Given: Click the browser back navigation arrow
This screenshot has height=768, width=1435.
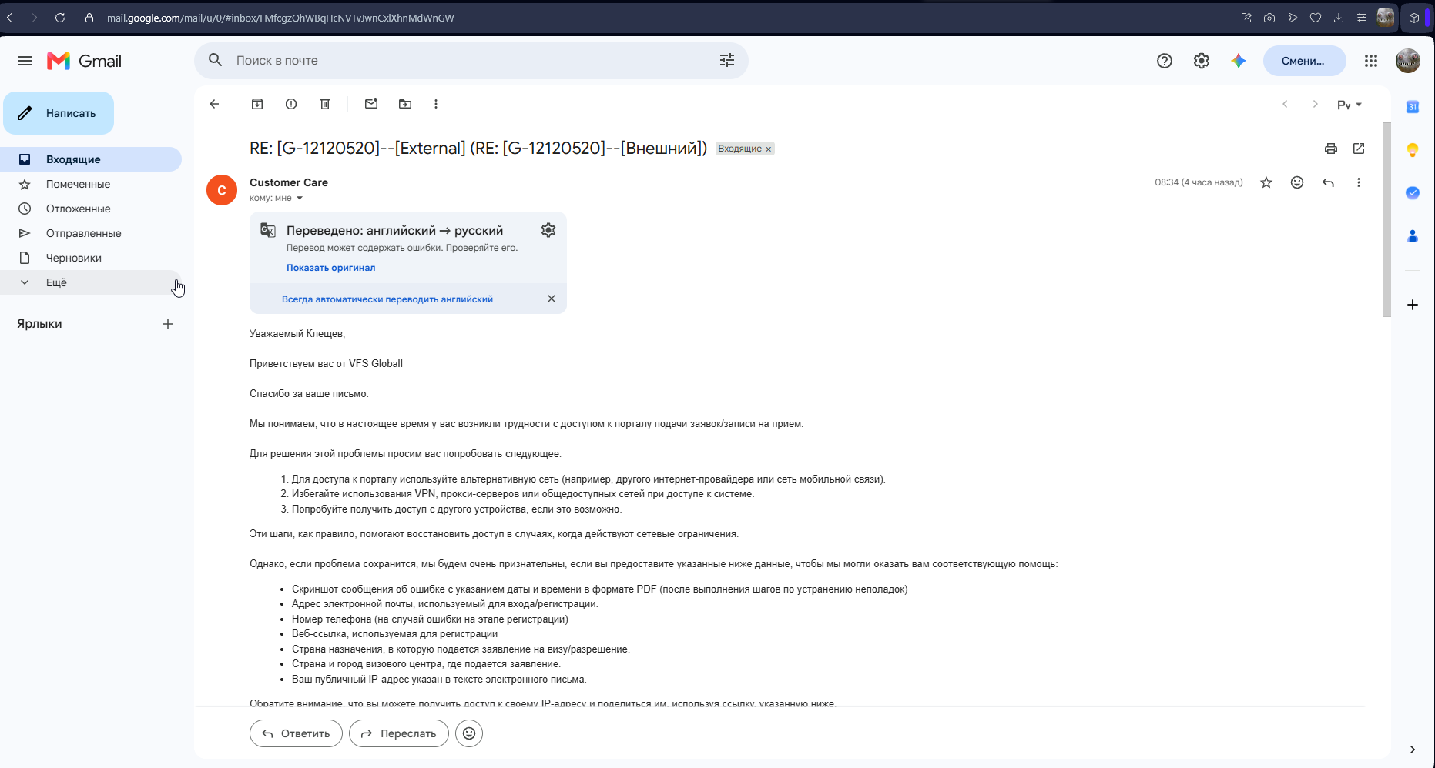Looking at the screenshot, I should (9, 18).
